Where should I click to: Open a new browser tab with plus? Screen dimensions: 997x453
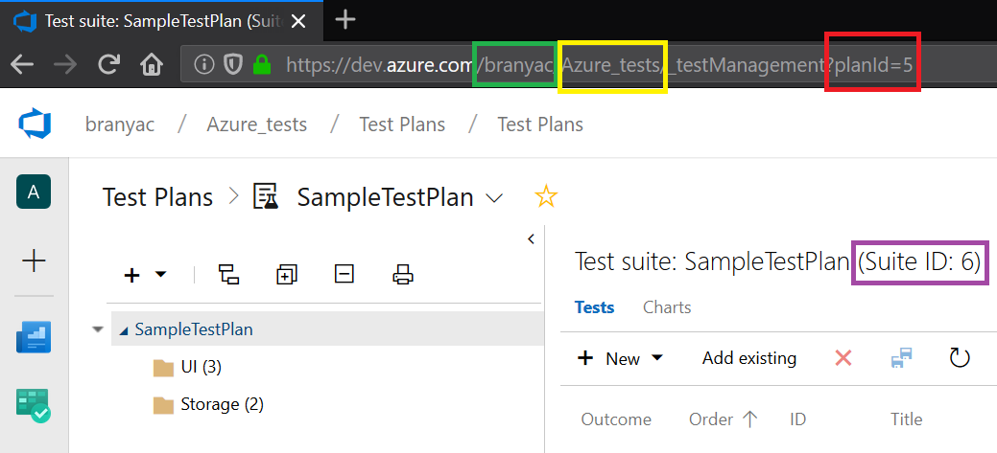tap(345, 20)
